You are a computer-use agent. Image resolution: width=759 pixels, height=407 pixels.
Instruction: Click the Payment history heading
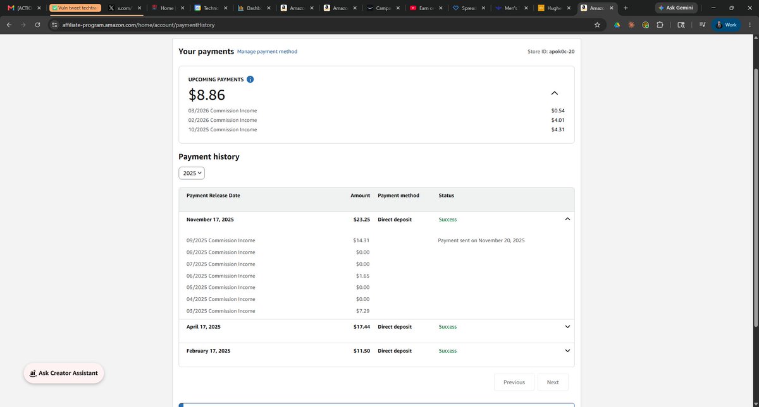coord(209,156)
